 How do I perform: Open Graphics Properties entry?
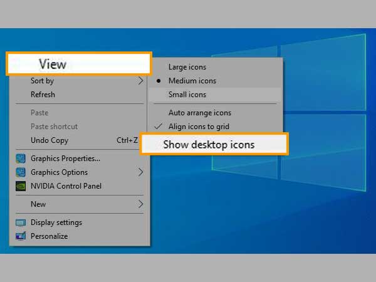(x=79, y=159)
